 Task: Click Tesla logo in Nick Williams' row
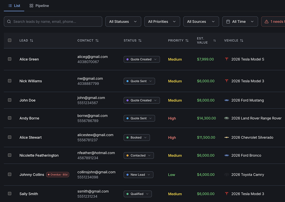tap(227, 81)
